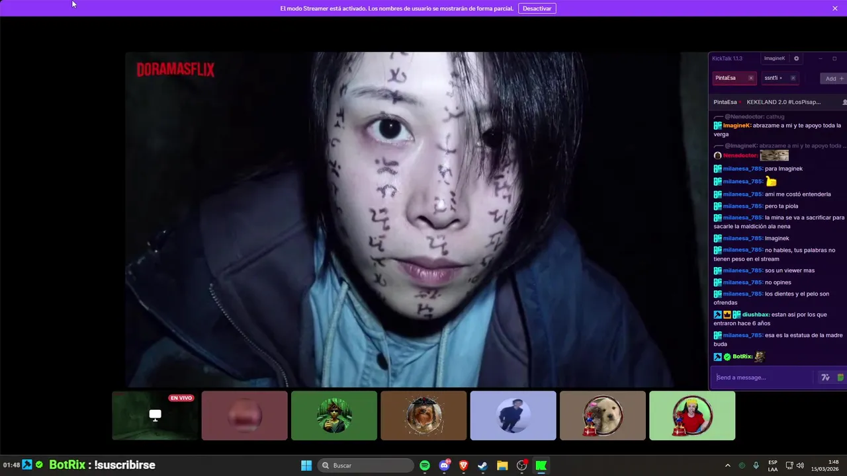Click the Desactivar streamer mode button

tap(537, 9)
